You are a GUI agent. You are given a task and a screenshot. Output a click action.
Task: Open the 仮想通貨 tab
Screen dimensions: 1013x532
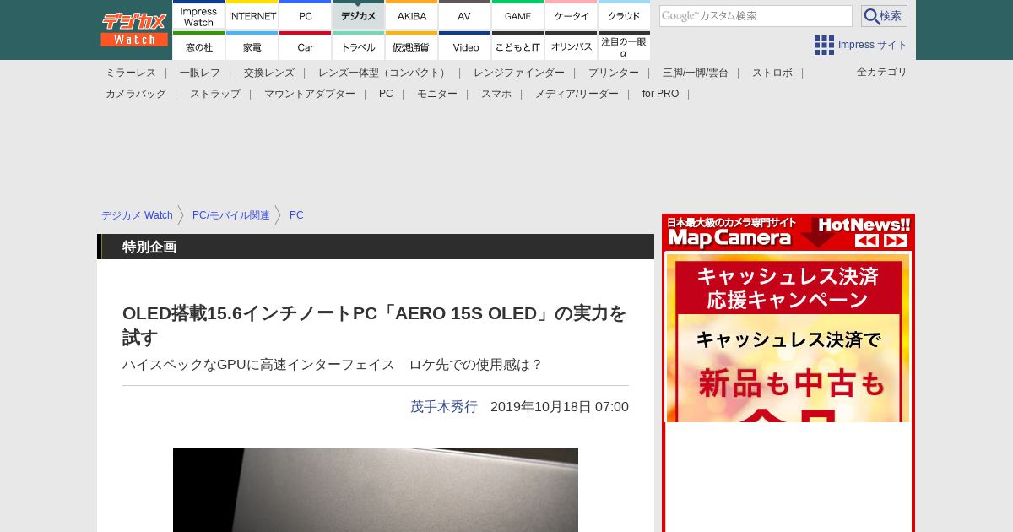coord(412,46)
